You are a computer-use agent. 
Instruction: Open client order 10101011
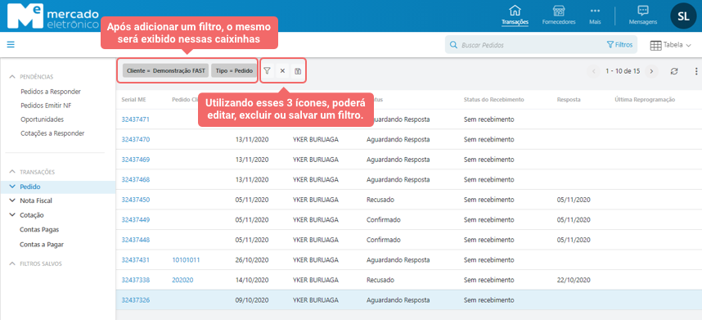[x=186, y=259]
